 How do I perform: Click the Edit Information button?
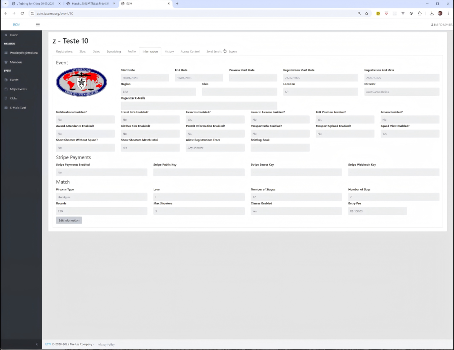[x=69, y=220]
